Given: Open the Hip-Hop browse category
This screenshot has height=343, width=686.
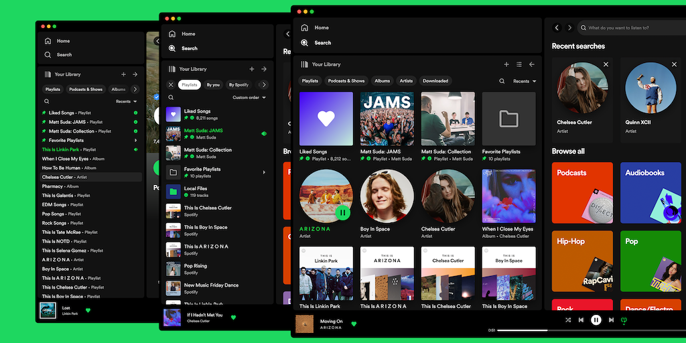Looking at the screenshot, I should pos(582,261).
